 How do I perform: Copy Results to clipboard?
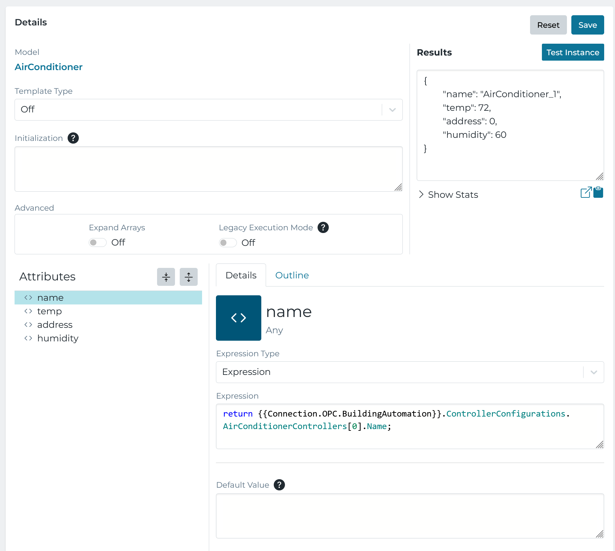click(598, 192)
